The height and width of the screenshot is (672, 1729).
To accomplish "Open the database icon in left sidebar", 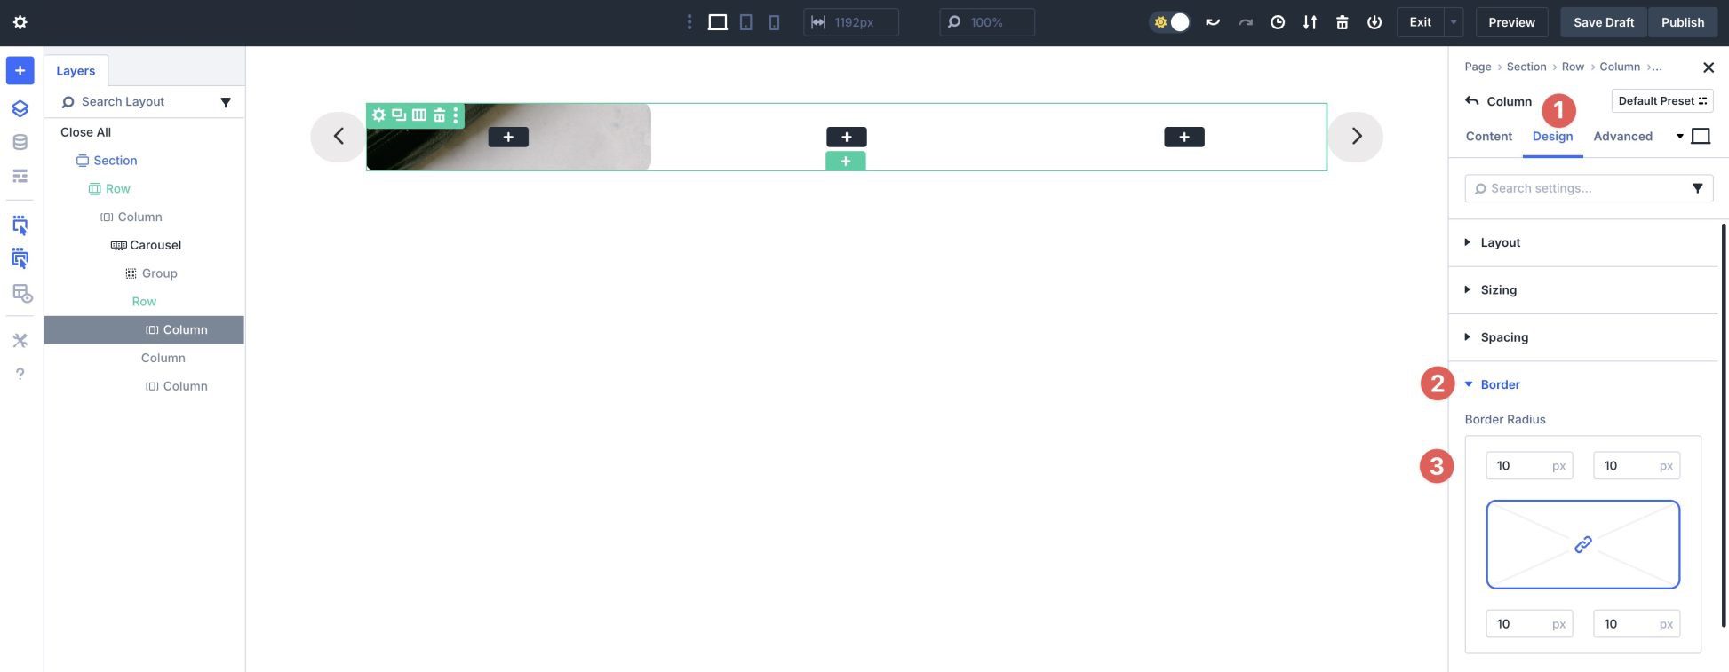I will tap(20, 142).
